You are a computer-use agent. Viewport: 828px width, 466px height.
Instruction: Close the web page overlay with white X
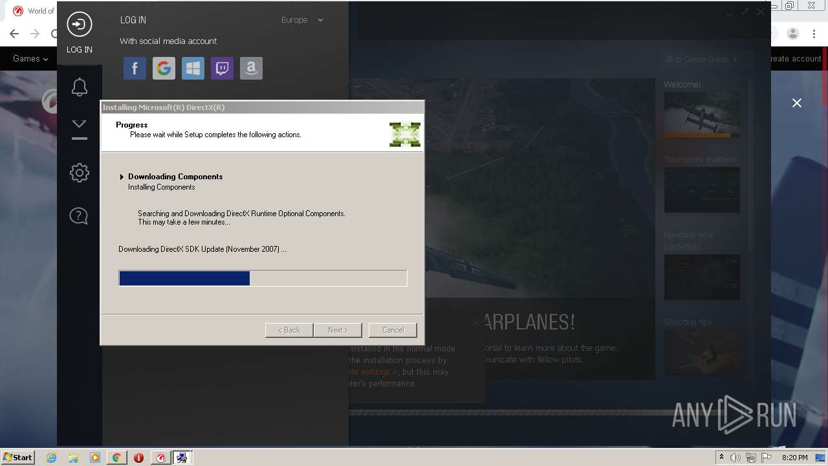(797, 103)
